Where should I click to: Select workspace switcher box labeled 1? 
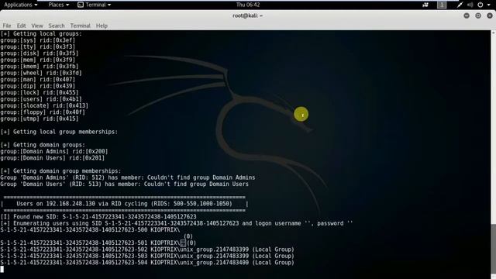[x=442, y=5]
